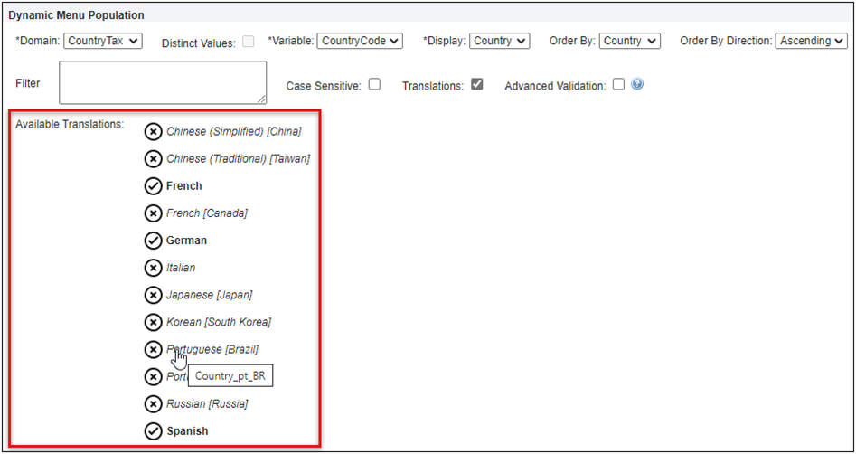Click the X icon beside Russian [Russia]
Viewport: 856px width, 454px height.
(153, 404)
